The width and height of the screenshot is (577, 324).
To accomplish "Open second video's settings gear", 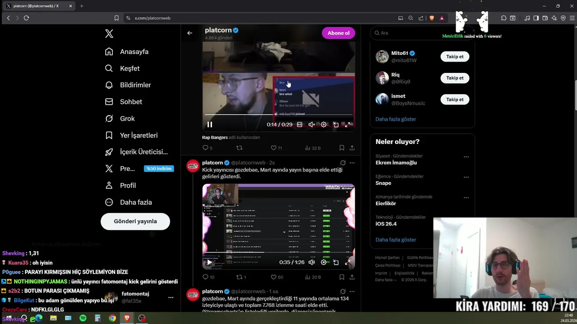I will pyautogui.click(x=324, y=262).
